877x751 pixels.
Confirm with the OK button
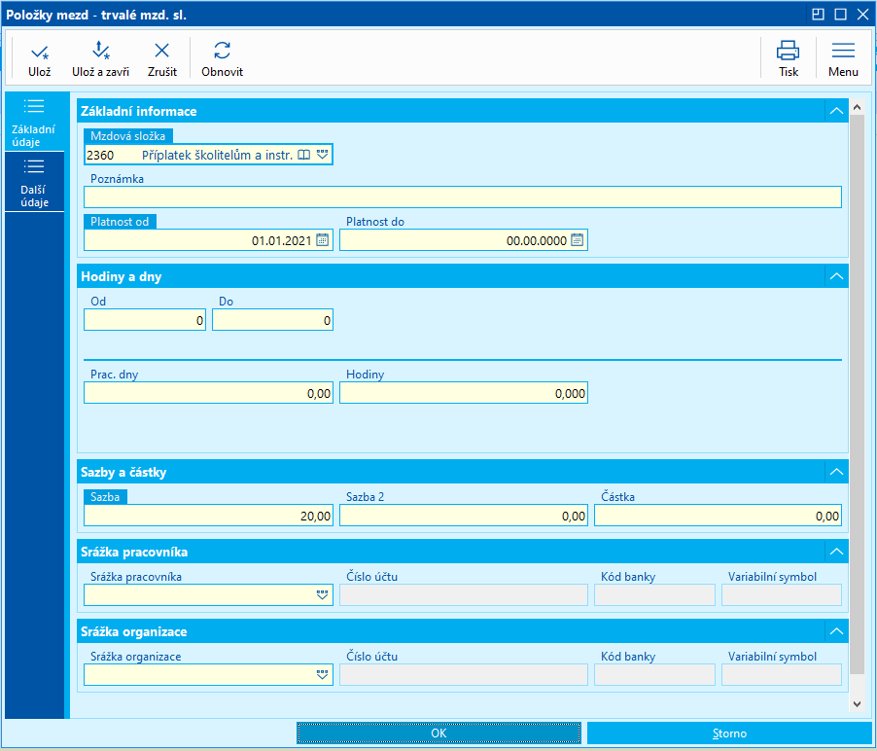(x=438, y=733)
